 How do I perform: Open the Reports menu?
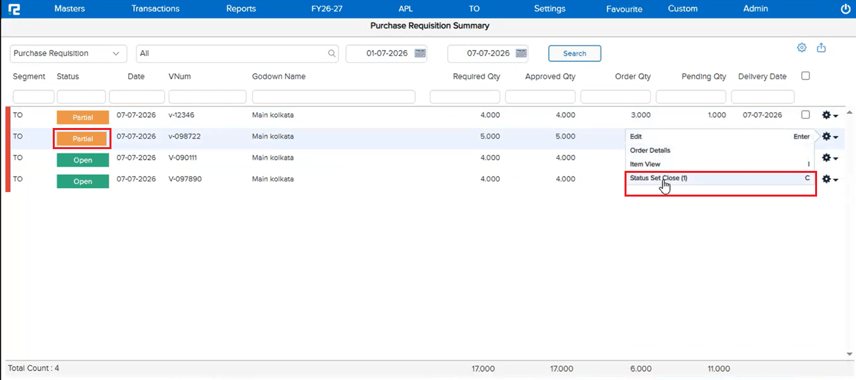tap(241, 9)
